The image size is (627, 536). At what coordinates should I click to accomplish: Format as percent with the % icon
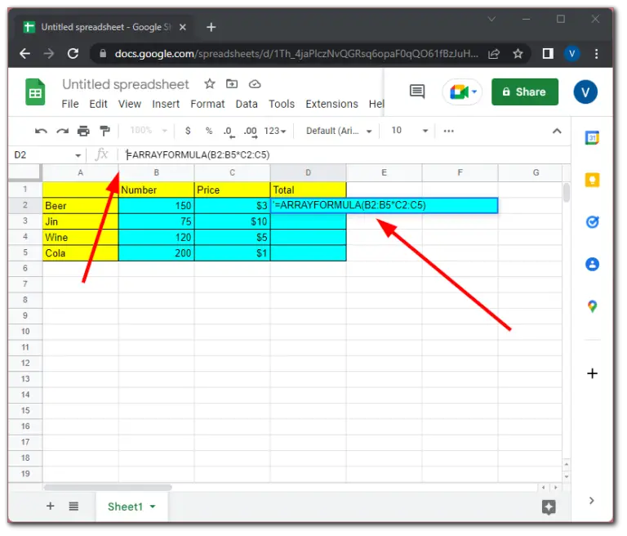pos(209,132)
